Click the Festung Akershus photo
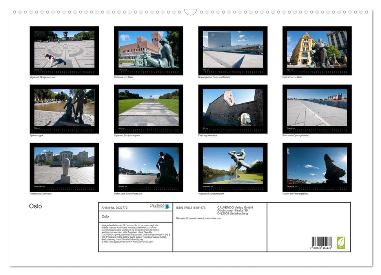Viewport: 381px width, 275px height. tap(233, 109)
